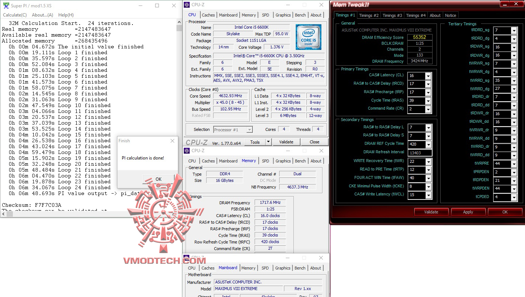The height and width of the screenshot is (297, 525).
Task: Click OK on the PI calculation dialog
Action: click(158, 179)
